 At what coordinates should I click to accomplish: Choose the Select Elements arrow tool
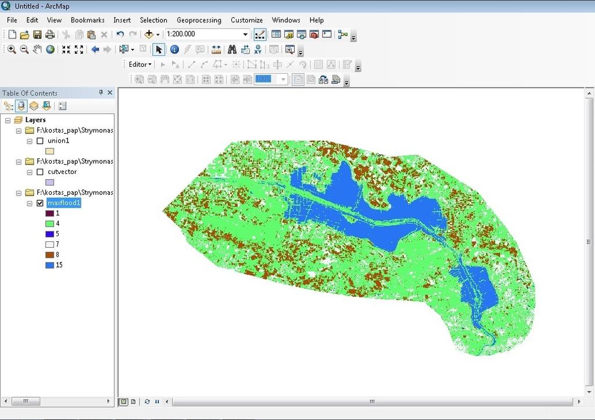pos(159,49)
